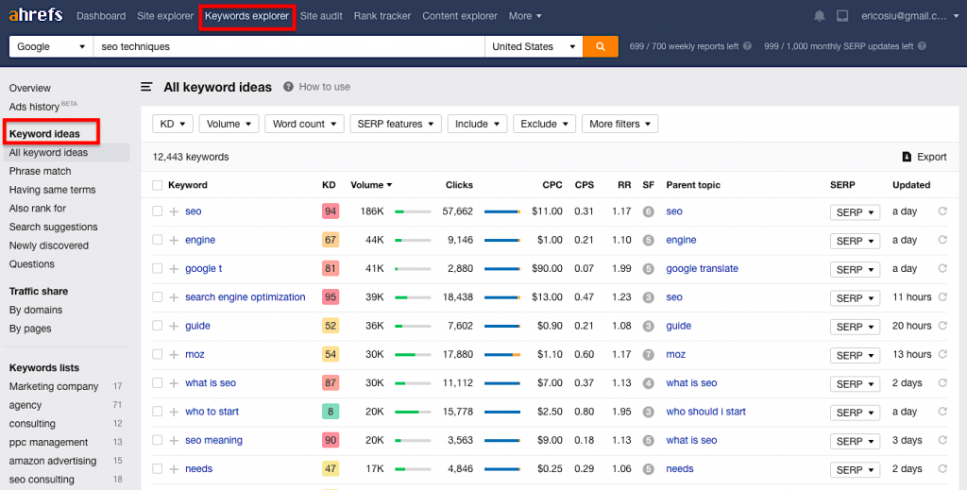The height and width of the screenshot is (490, 967).
Task: Click the plus icon next to 'engine' keyword
Action: (x=174, y=240)
